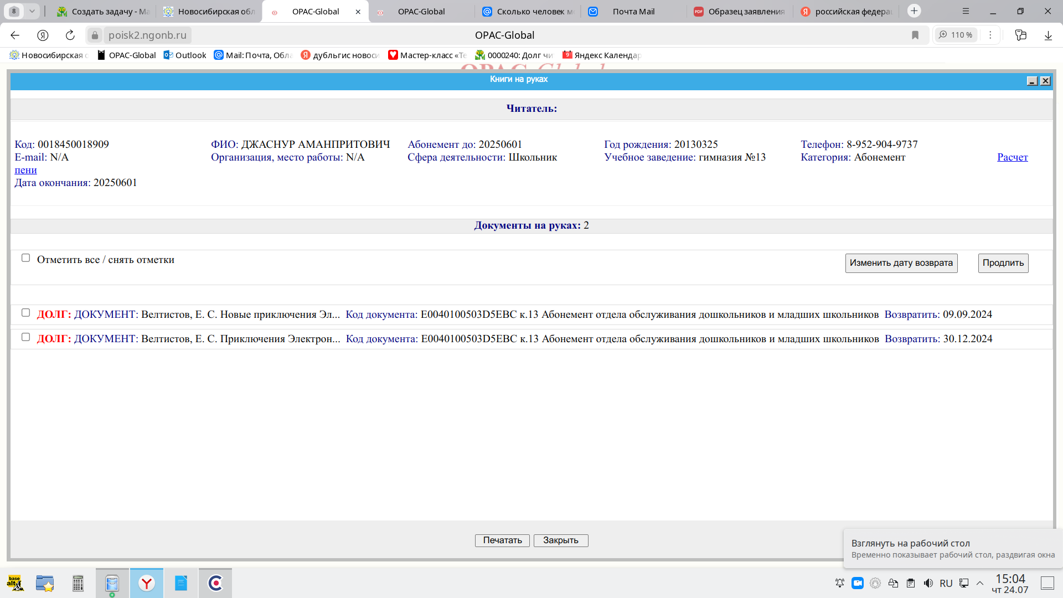Check the 'Приключения Электрон...' document row
The width and height of the screenshot is (1063, 598).
(25, 337)
